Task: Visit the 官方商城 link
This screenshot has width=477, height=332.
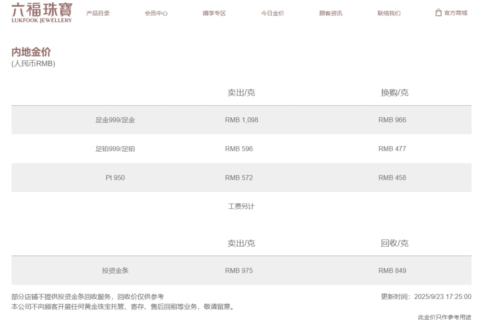Action: coord(455,13)
